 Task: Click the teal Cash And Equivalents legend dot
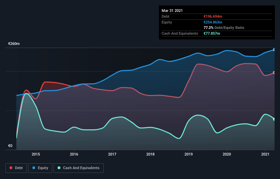59,168
